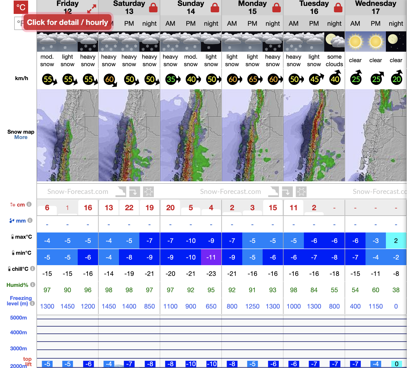The width and height of the screenshot is (410, 368).
Task: Click the 5000m elevation label
Action: coord(18,318)
